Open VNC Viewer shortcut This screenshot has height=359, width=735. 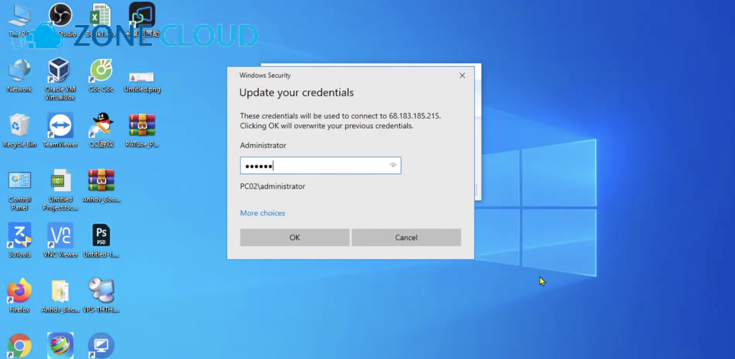tap(60, 240)
